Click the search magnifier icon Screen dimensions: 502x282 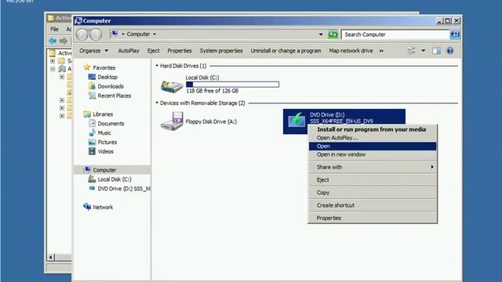point(455,34)
